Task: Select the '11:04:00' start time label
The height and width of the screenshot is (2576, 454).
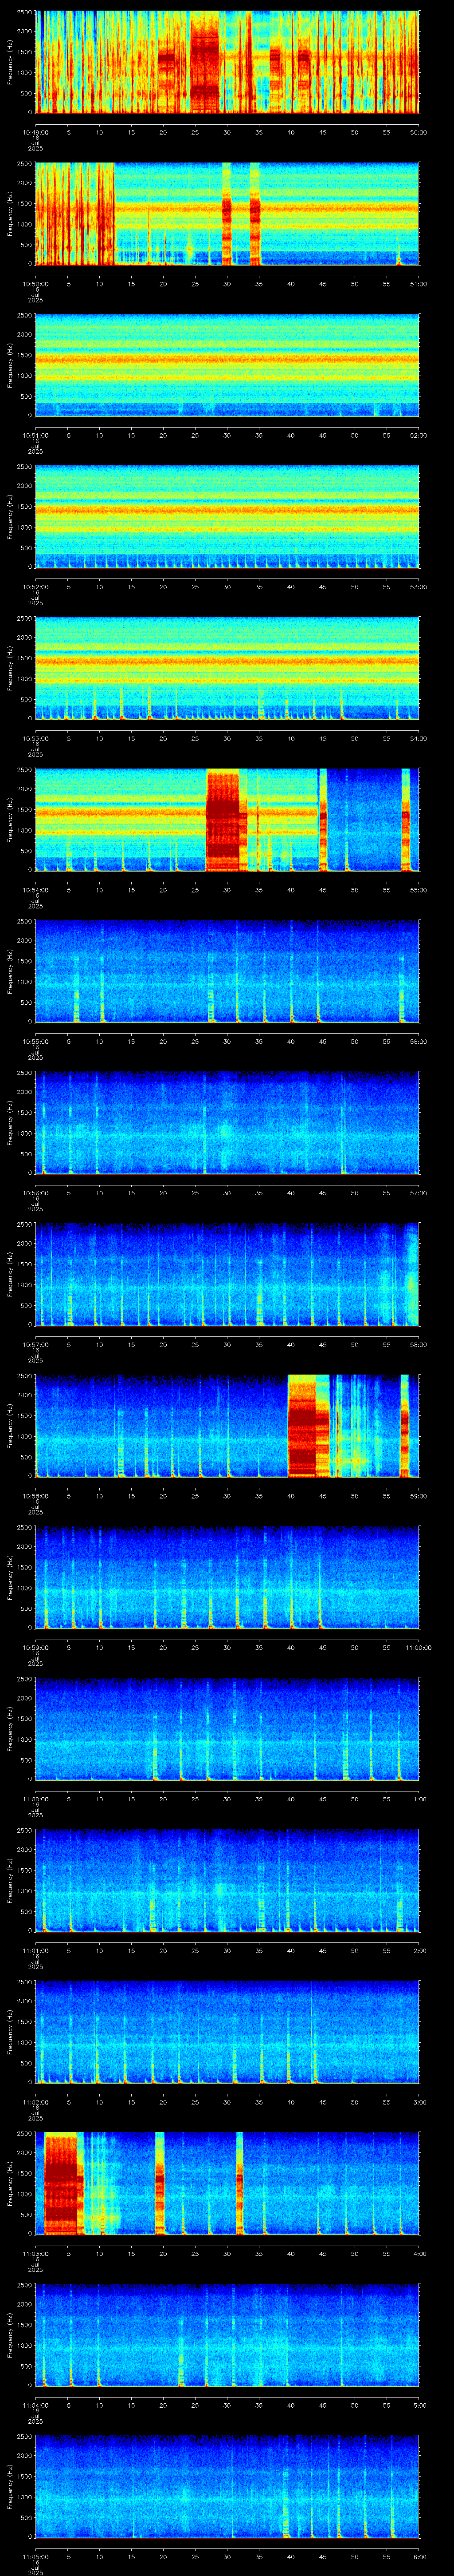Action: [x=35, y=2405]
